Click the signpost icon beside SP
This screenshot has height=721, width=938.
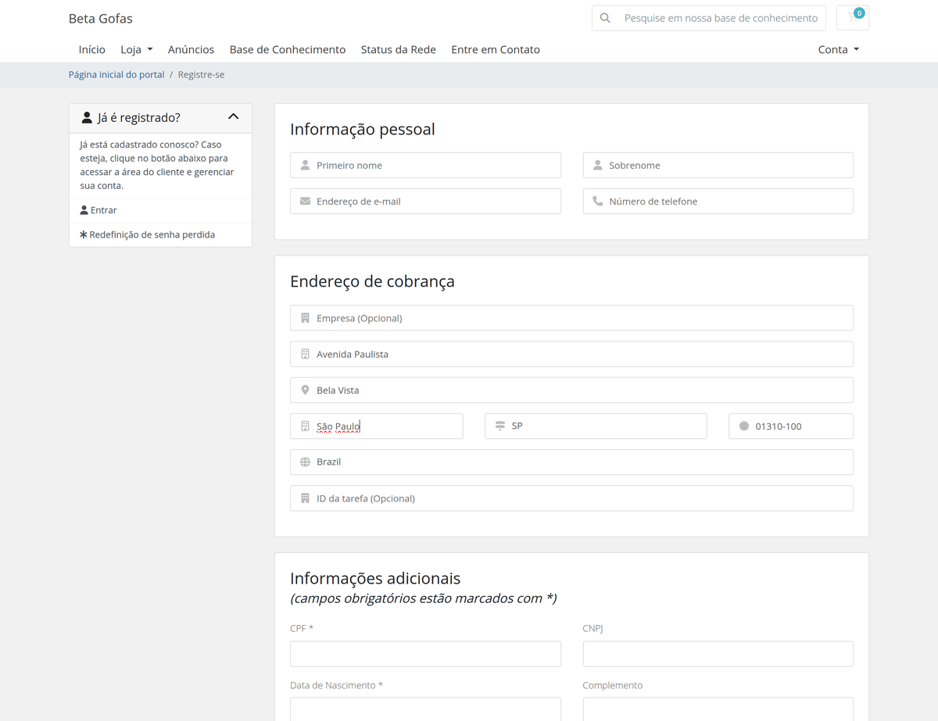point(500,427)
